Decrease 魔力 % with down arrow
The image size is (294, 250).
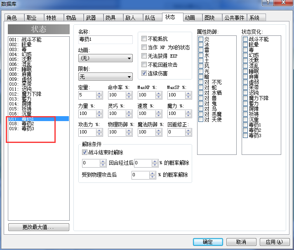coord(188,115)
